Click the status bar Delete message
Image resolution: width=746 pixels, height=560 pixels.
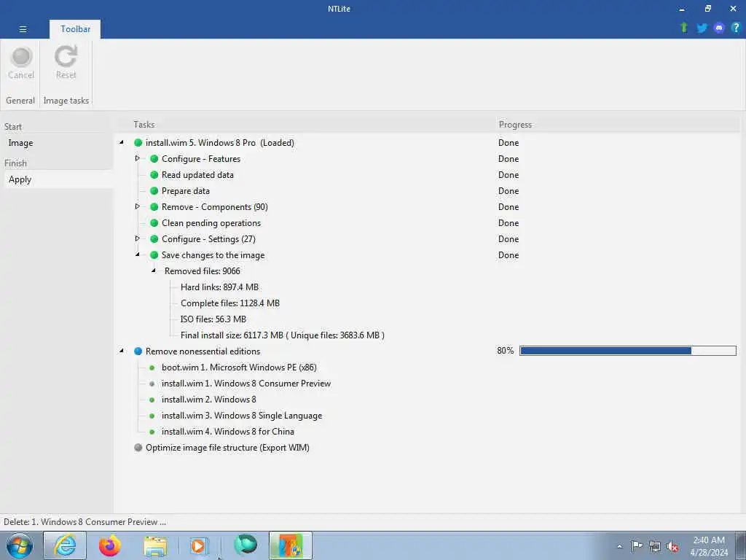point(85,522)
